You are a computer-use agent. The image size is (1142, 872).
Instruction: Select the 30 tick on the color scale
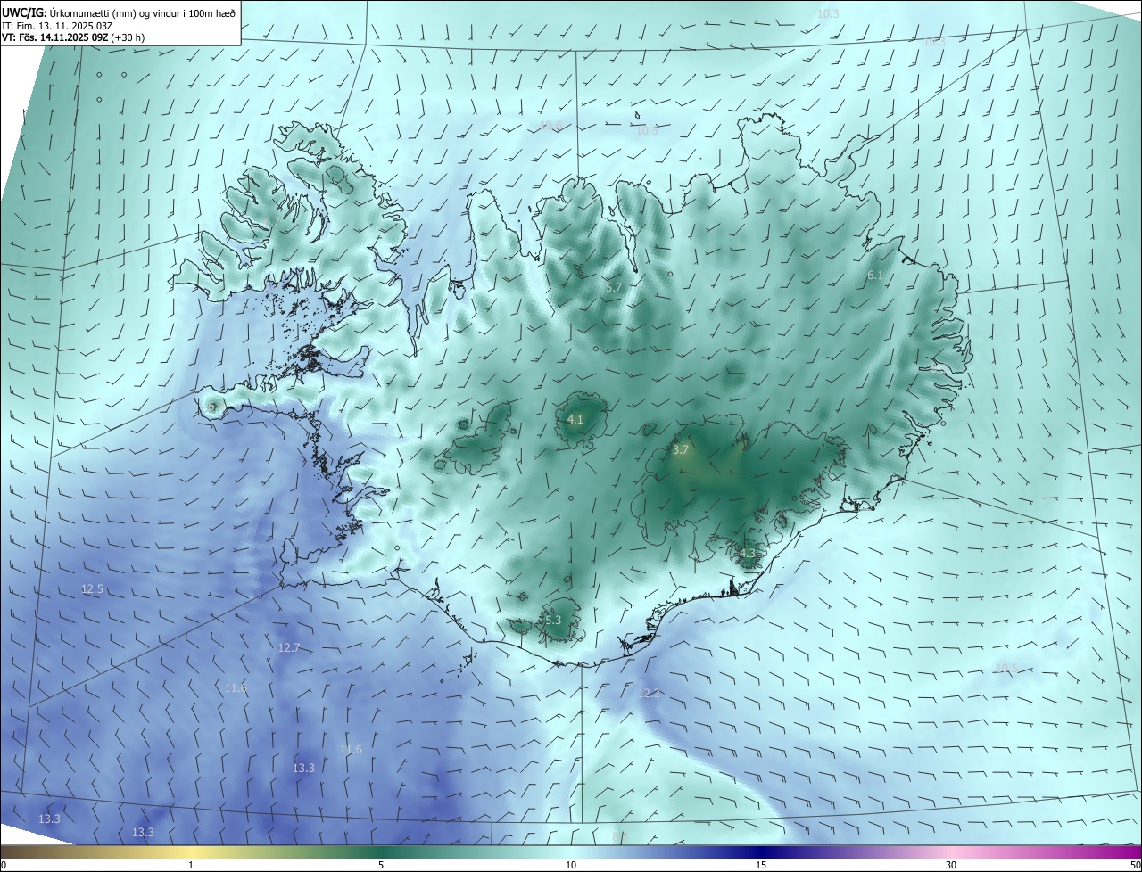pyautogui.click(x=951, y=865)
